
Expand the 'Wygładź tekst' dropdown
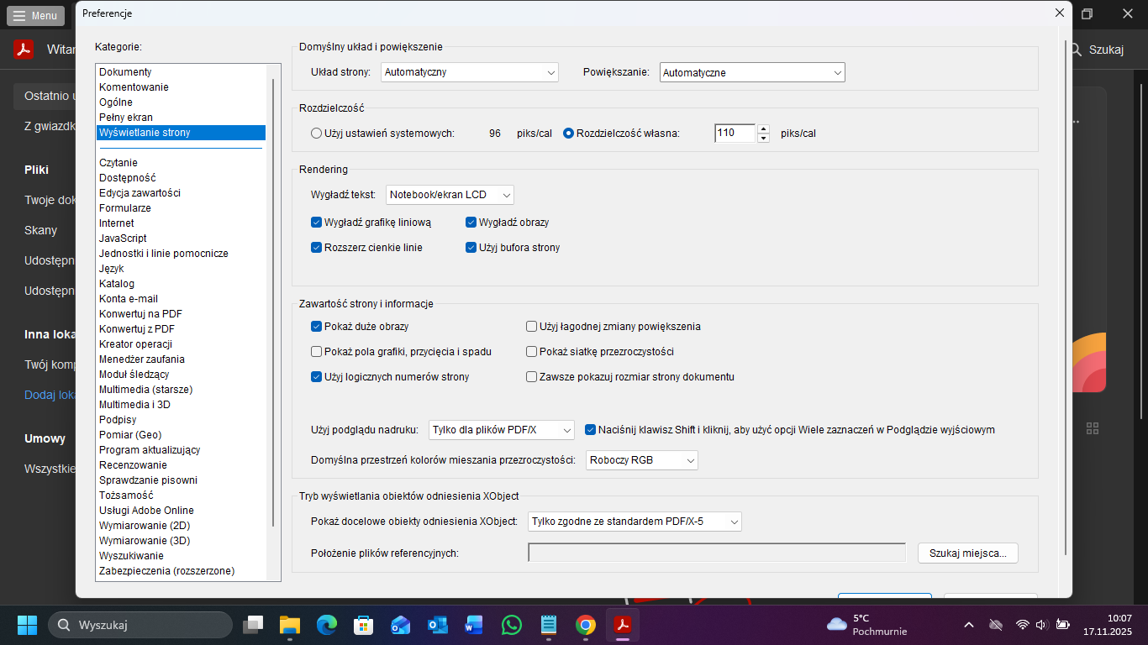(x=450, y=195)
